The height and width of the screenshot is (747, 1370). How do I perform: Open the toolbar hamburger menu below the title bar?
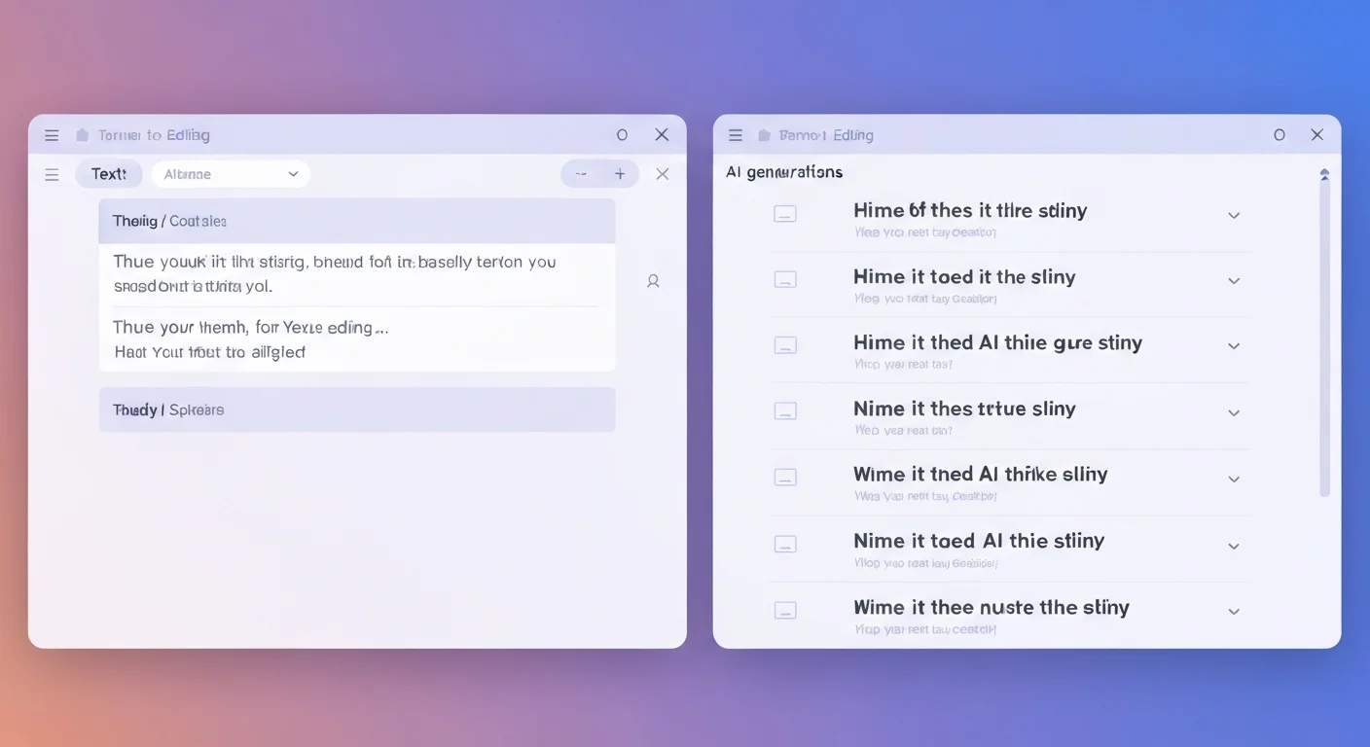pos(52,173)
